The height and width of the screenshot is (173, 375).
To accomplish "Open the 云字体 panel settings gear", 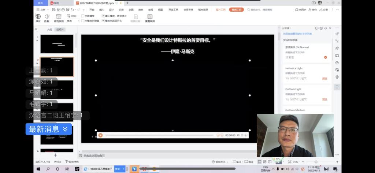I will 321,28.
